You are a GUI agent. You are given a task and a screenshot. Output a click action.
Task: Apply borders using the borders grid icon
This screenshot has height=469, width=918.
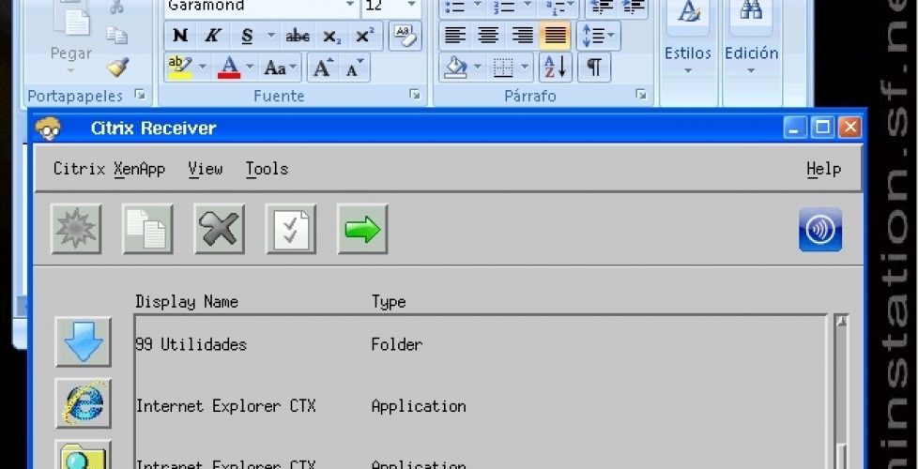click(503, 68)
